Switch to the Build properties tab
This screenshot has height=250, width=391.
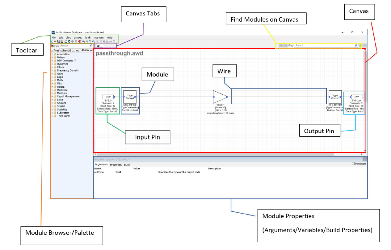(127, 165)
